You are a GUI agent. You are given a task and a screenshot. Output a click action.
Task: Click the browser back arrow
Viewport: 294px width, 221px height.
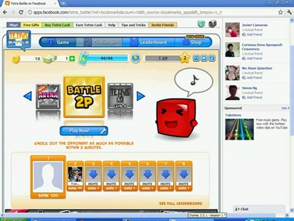[5, 12]
